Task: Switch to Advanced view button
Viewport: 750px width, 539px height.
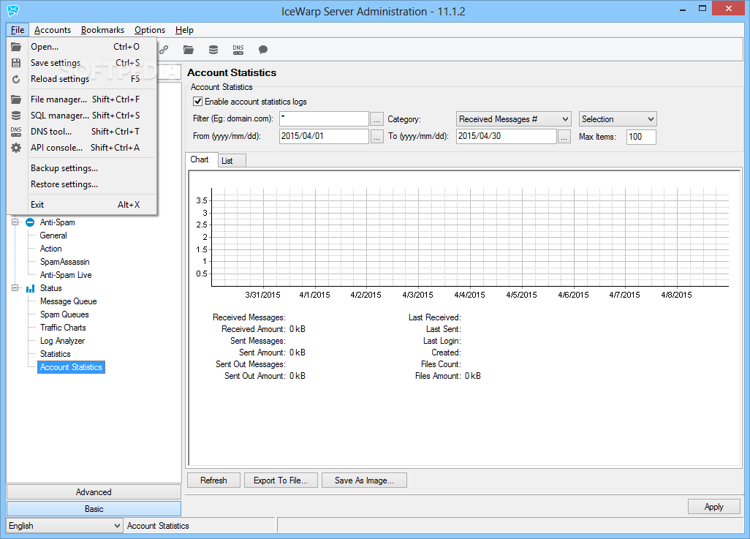Action: point(94,492)
